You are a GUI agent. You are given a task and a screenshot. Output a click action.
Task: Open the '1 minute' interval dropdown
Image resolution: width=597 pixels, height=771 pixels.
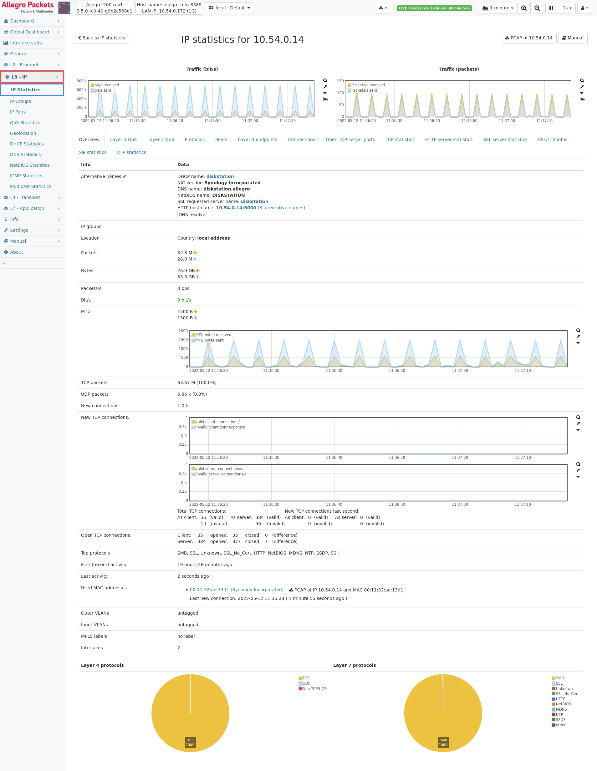(x=497, y=8)
